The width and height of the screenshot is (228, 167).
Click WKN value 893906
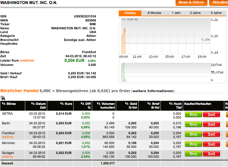coord(91,20)
